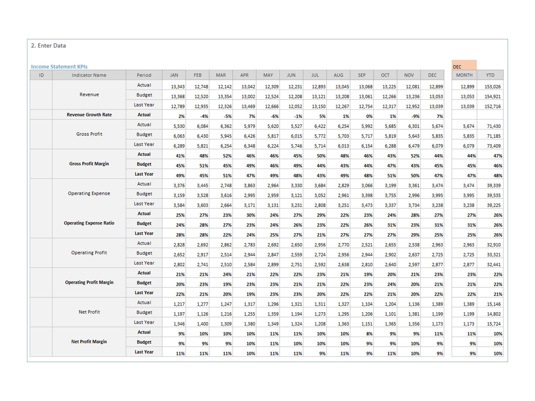Select the Revenue Growth Rate label cell
535x401 pixels.
(89, 115)
